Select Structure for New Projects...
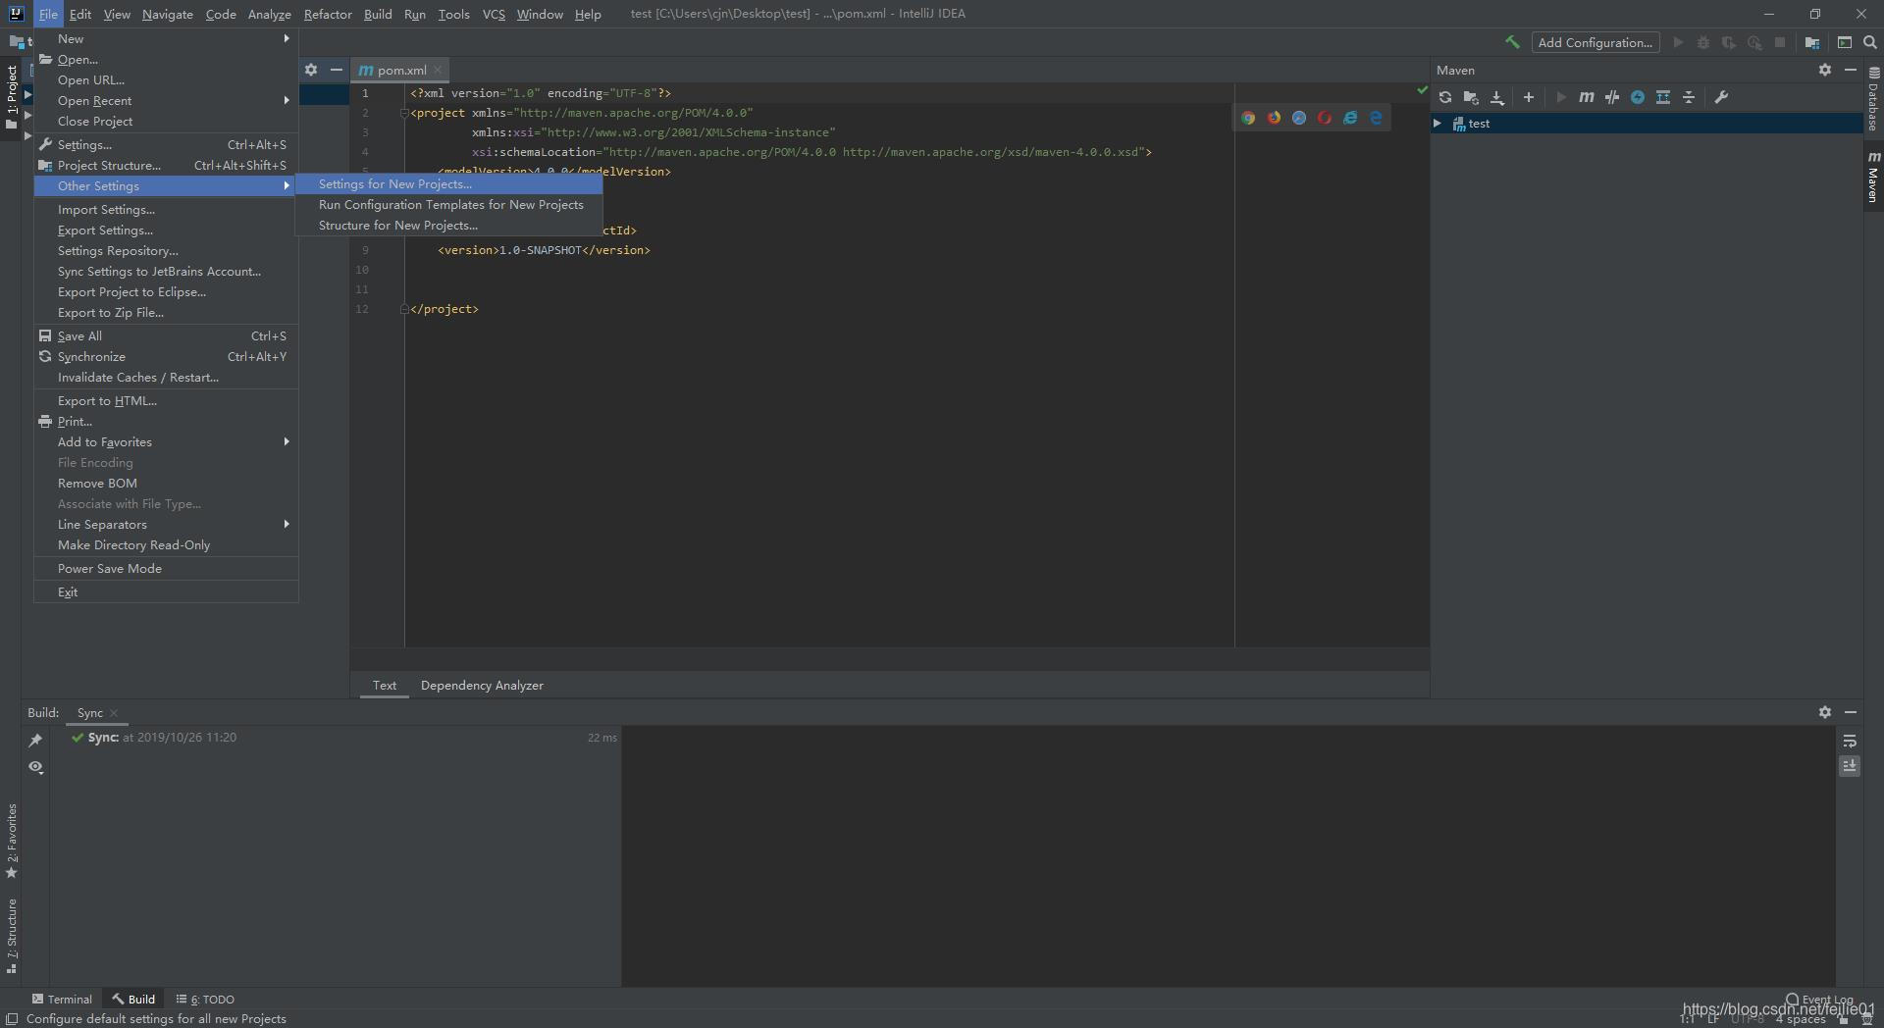 pyautogui.click(x=448, y=226)
